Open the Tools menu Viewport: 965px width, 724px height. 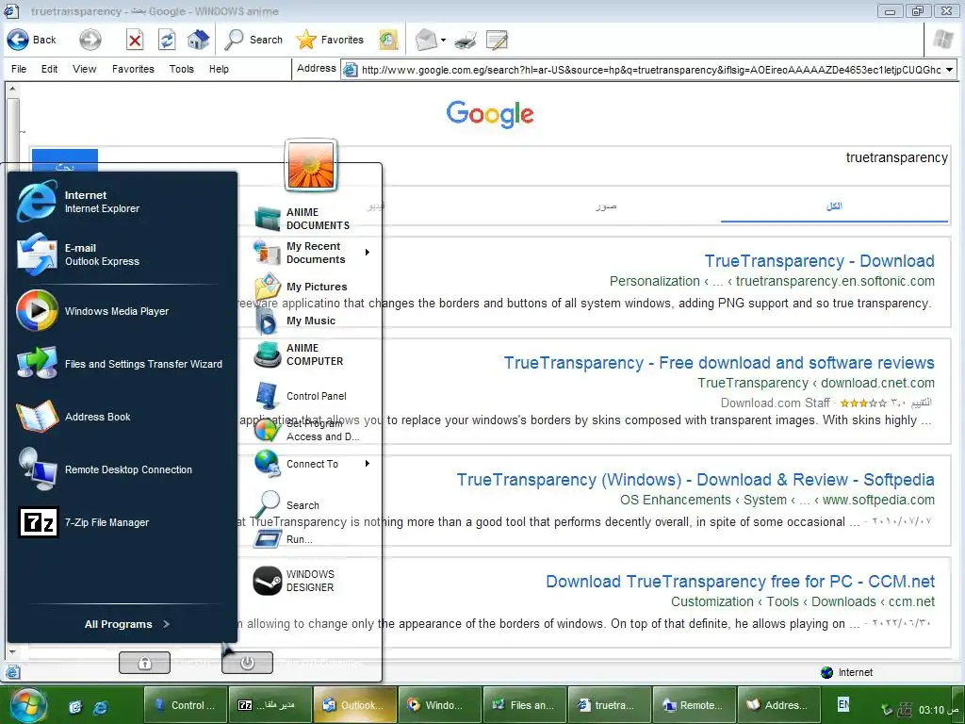point(182,69)
